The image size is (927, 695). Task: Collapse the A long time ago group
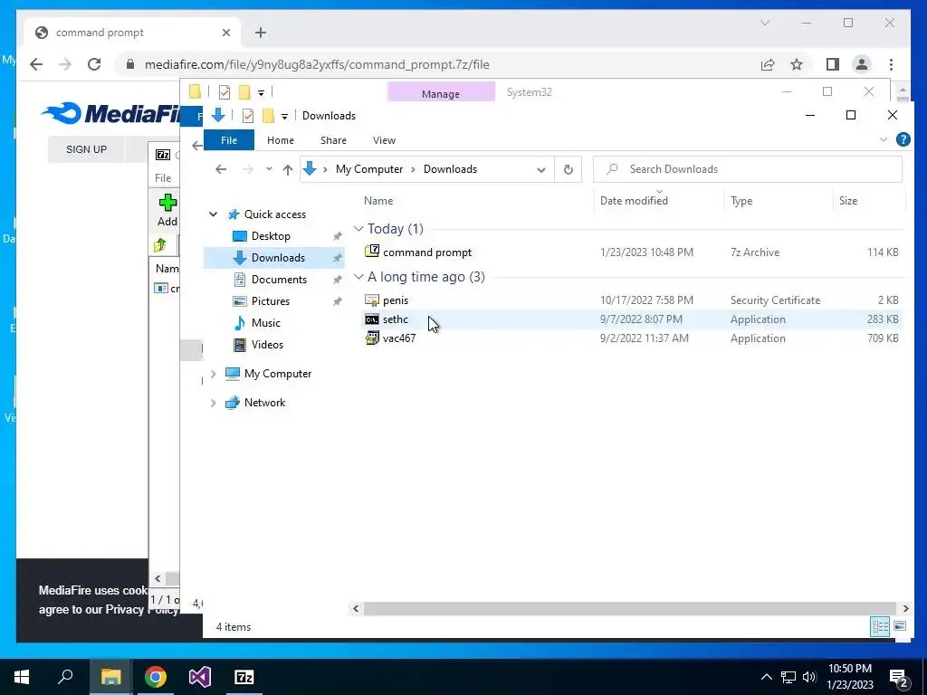pyautogui.click(x=358, y=277)
